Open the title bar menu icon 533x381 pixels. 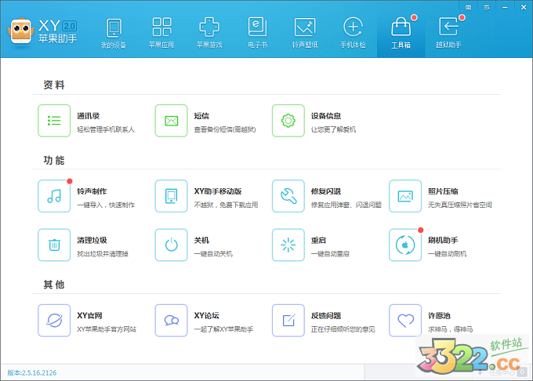click(x=487, y=8)
